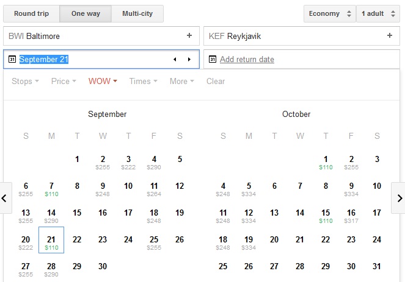Open the Price filter menu
Screen dimensions: 405x282
(x=64, y=81)
